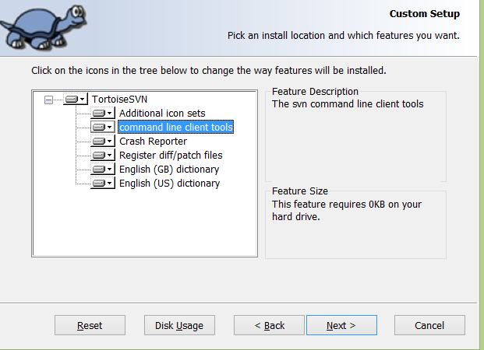Select the Register diff/patch files feature
The height and width of the screenshot is (350, 484).
click(171, 156)
